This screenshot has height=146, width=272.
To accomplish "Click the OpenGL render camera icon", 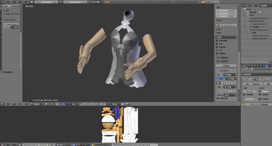I will coord(126,104).
